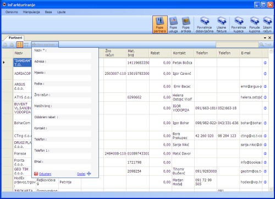The image size is (275, 199).
Task: Open Popis artikala list
Action: (186, 25)
